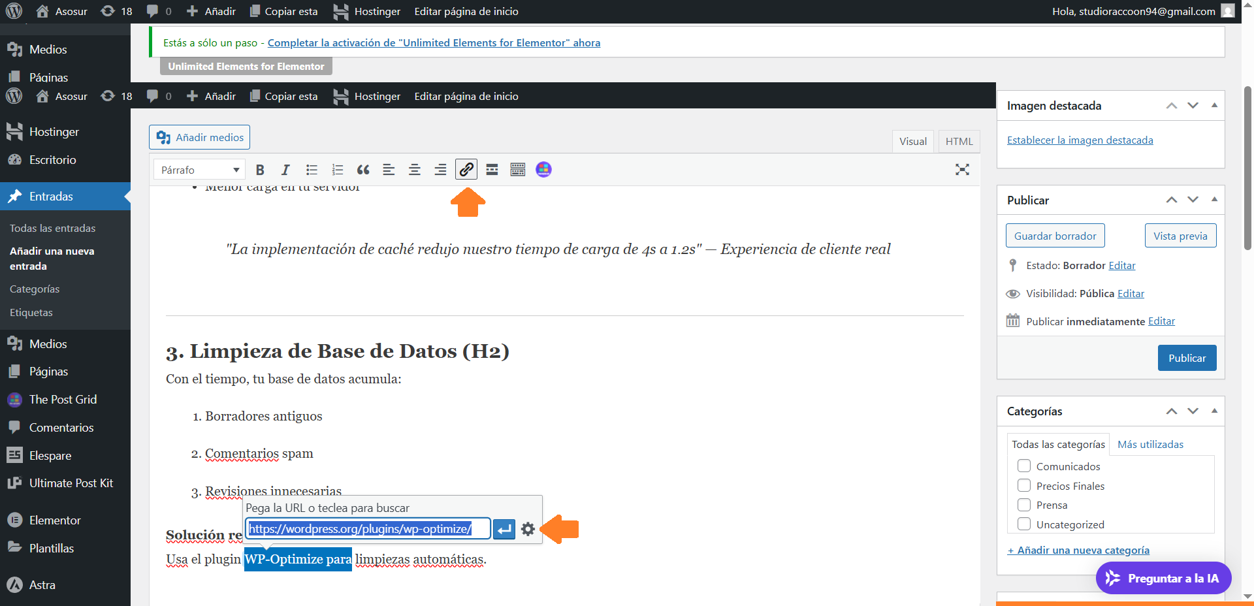This screenshot has width=1254, height=606.
Task: Tick the Uncategorized category checkbox
Action: point(1024,524)
